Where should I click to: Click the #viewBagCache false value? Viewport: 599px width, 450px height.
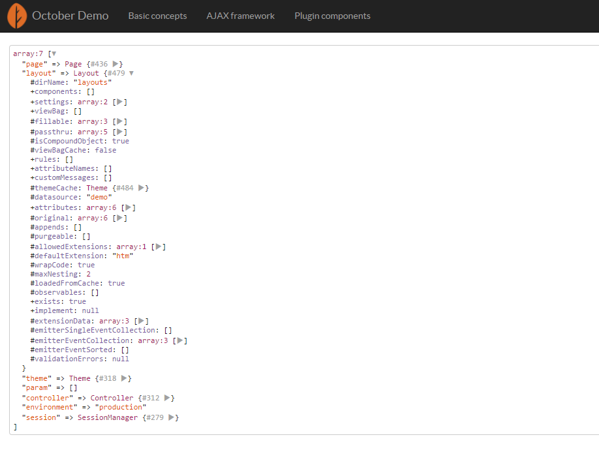click(106, 150)
